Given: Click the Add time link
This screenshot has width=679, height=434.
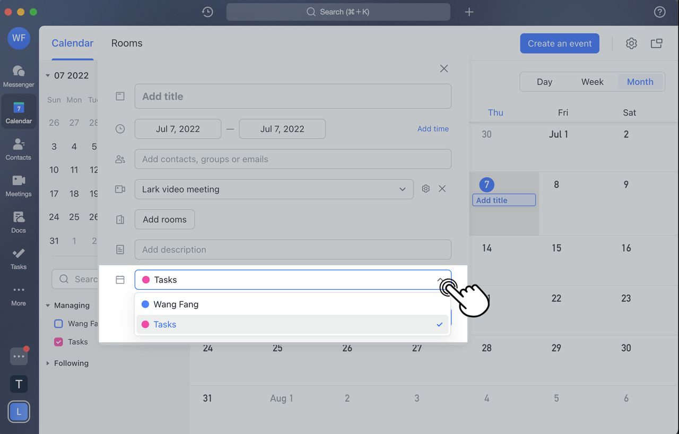Looking at the screenshot, I should (433, 129).
